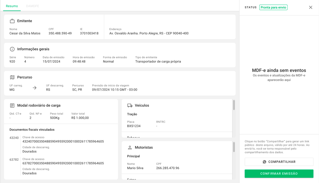Click the Veículos panel scrollbar
The height and width of the screenshot is (183, 319).
tap(234, 105)
